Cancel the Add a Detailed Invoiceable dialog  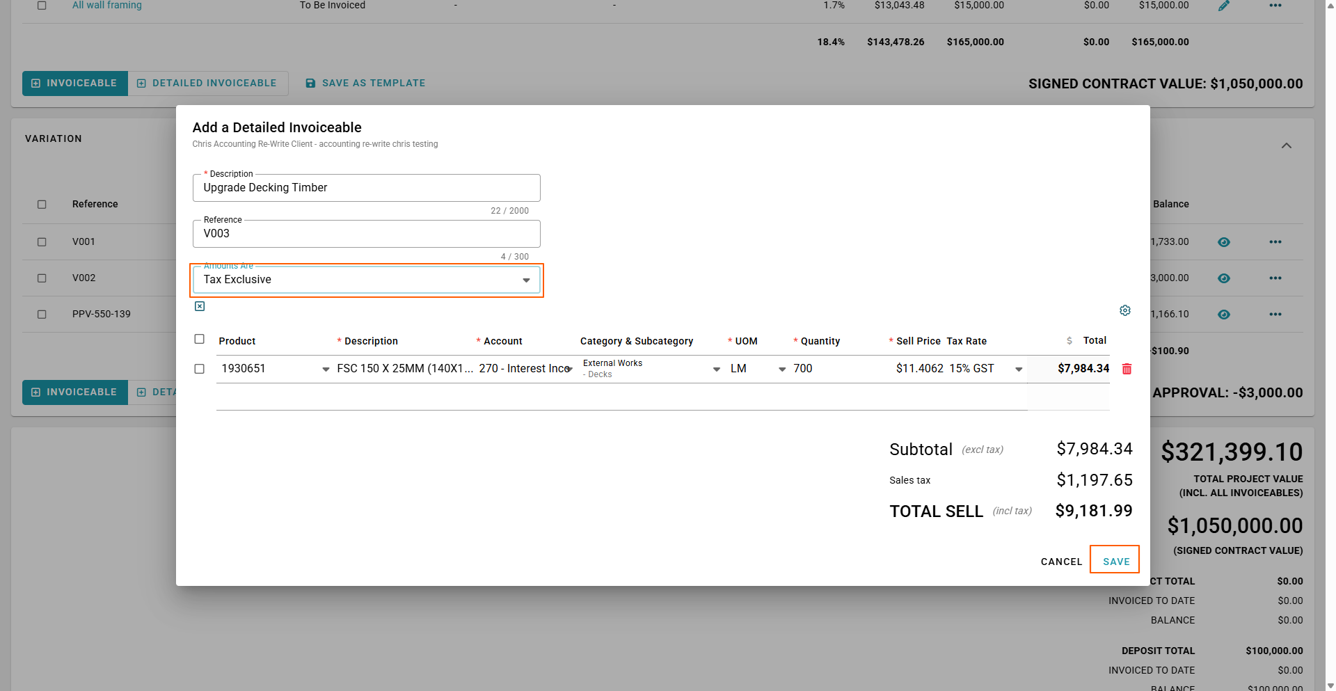pos(1061,562)
